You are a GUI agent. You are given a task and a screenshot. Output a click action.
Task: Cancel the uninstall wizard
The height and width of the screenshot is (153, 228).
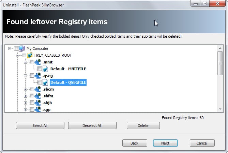(x=202, y=143)
